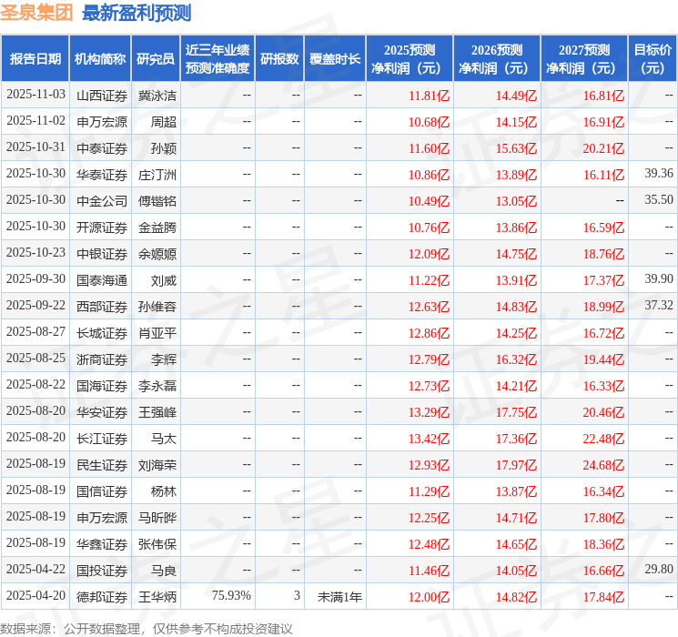678x637 pixels.
Task: Click 16.59亿 forecast value
Action: 603,227
